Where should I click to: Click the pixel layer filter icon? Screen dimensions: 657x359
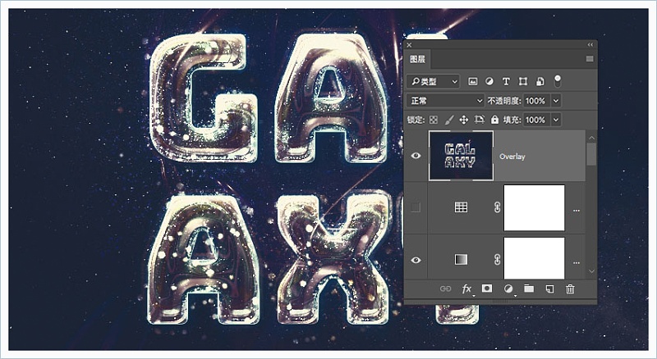pos(473,81)
